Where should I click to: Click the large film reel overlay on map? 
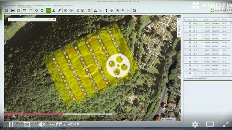118,66
